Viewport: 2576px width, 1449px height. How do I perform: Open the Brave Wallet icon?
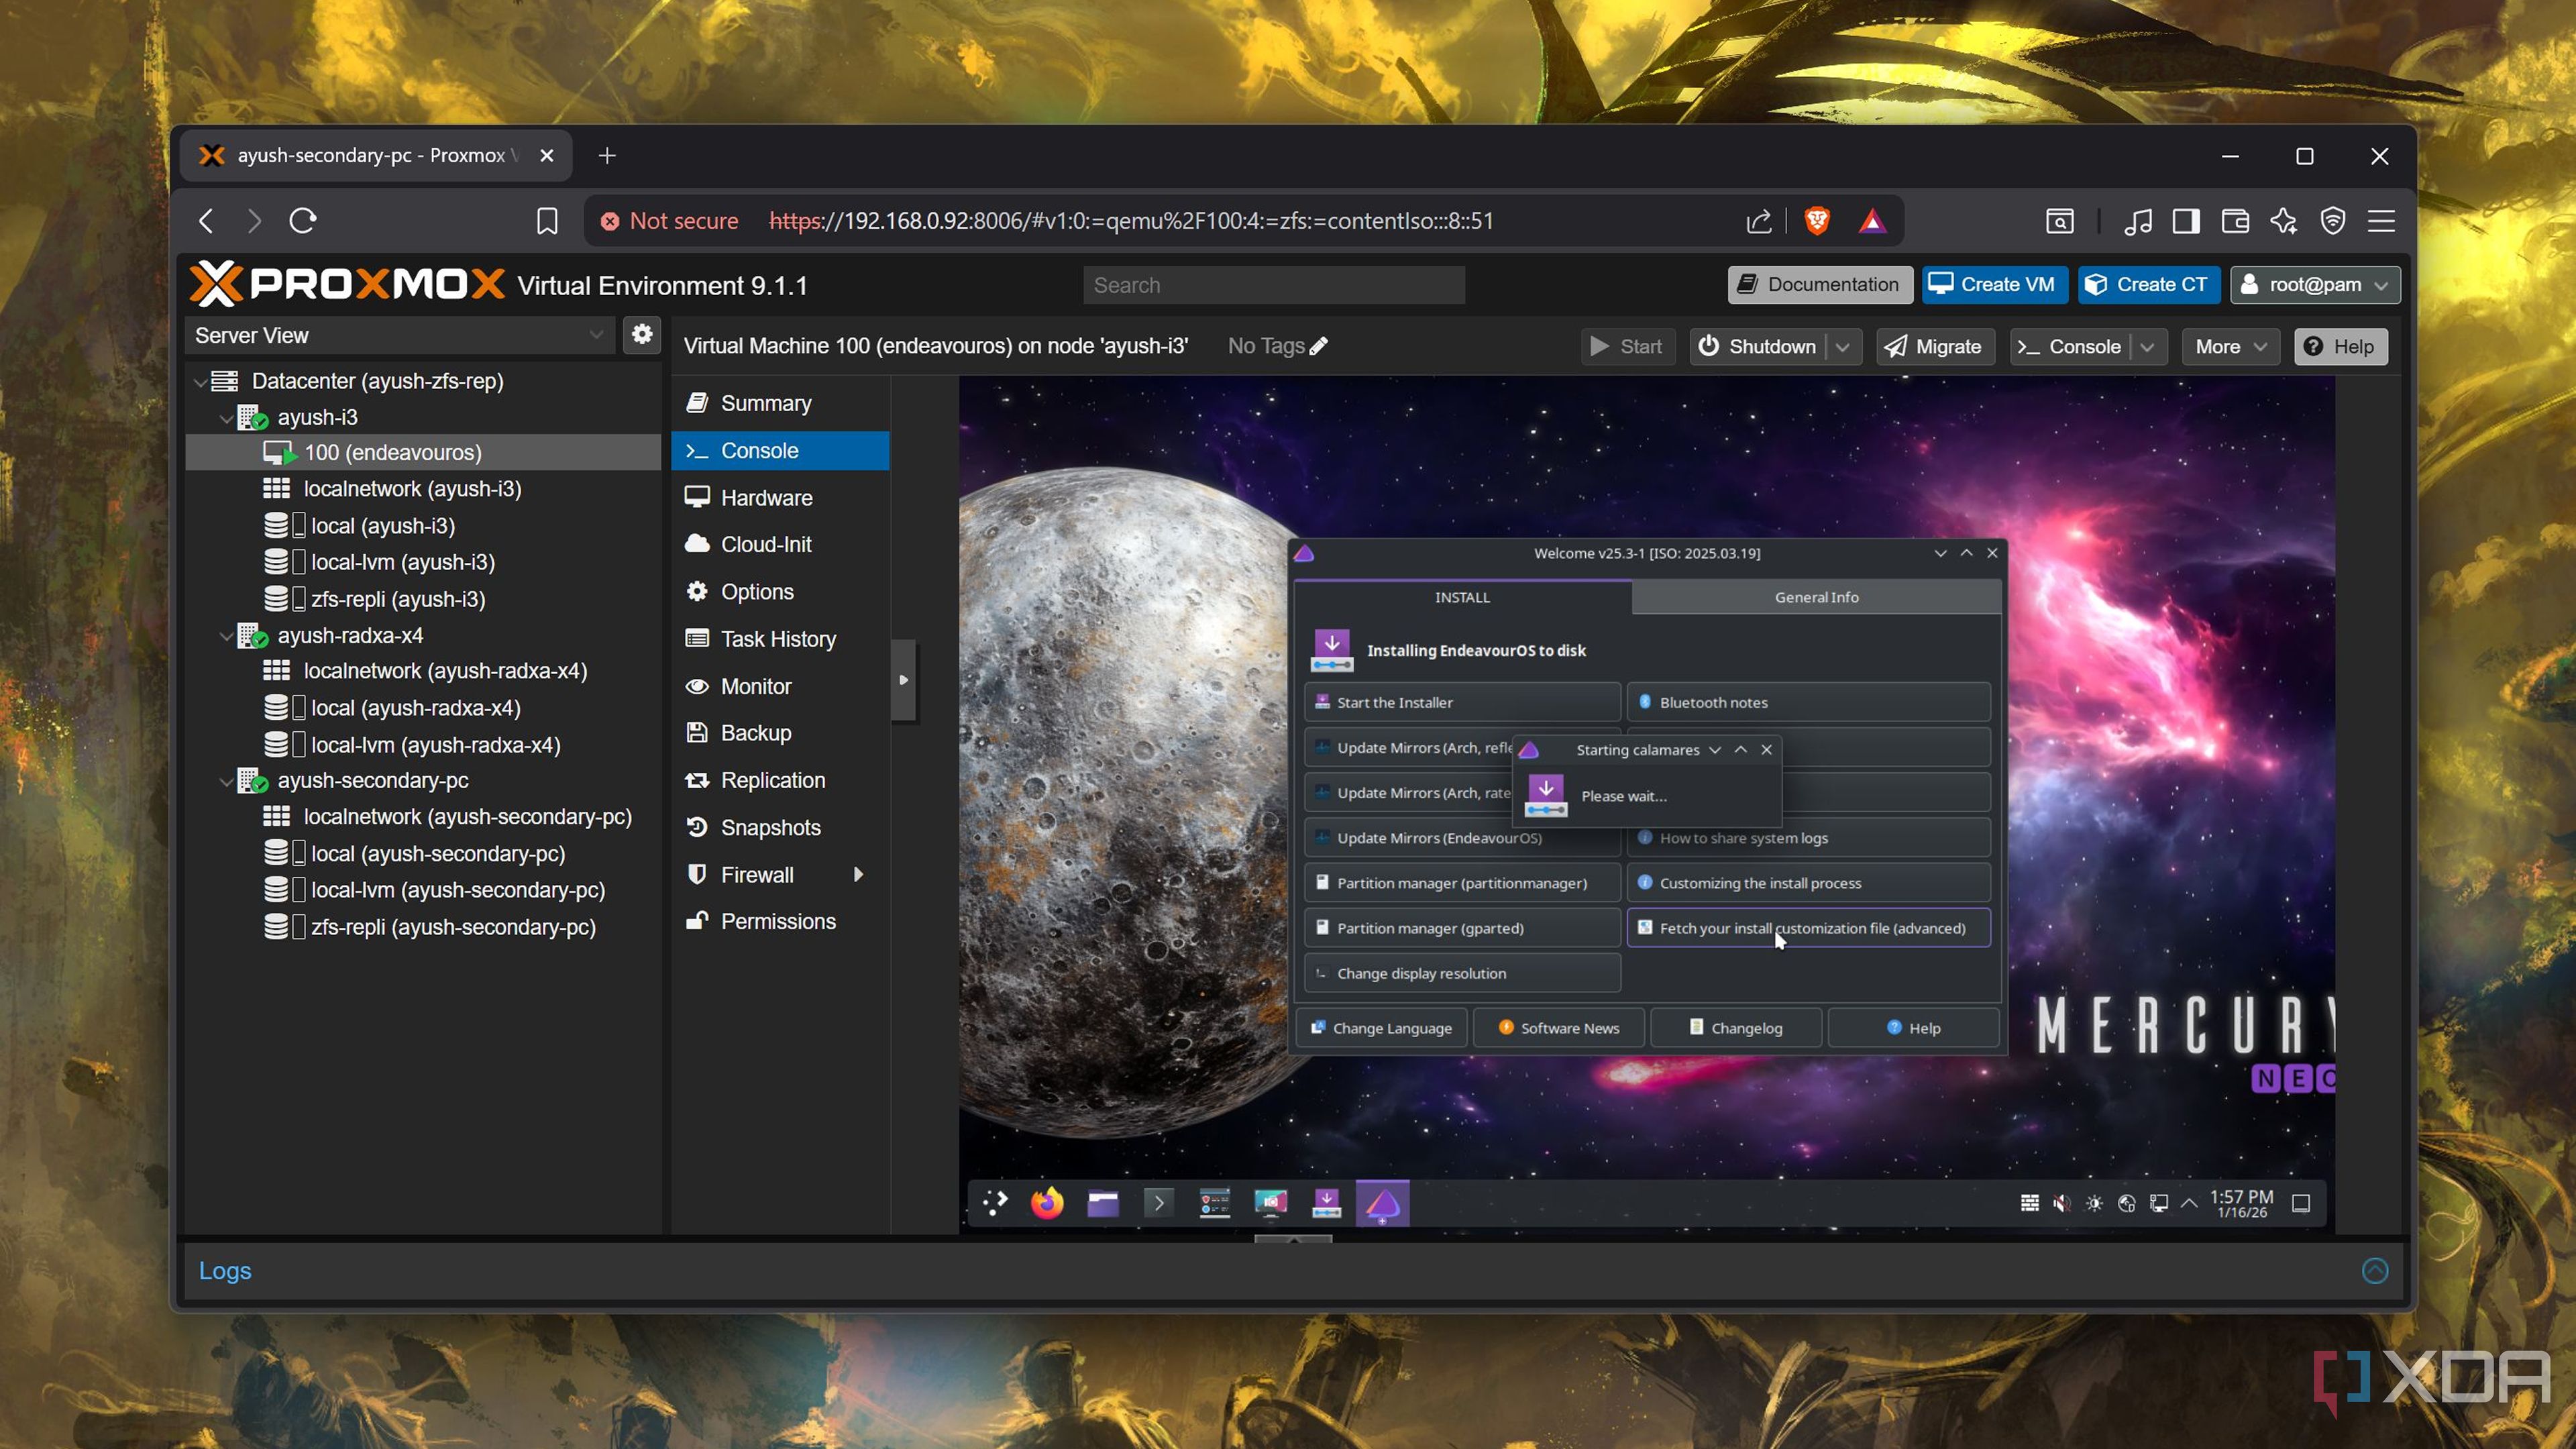[2235, 221]
